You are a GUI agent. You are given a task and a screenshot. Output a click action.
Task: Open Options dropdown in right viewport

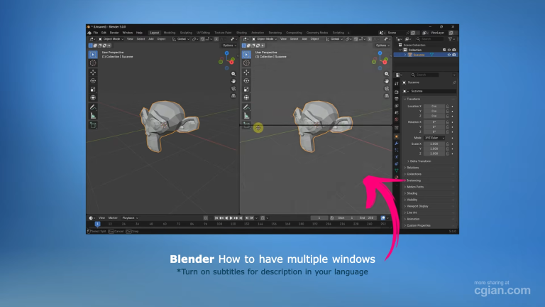(382, 45)
